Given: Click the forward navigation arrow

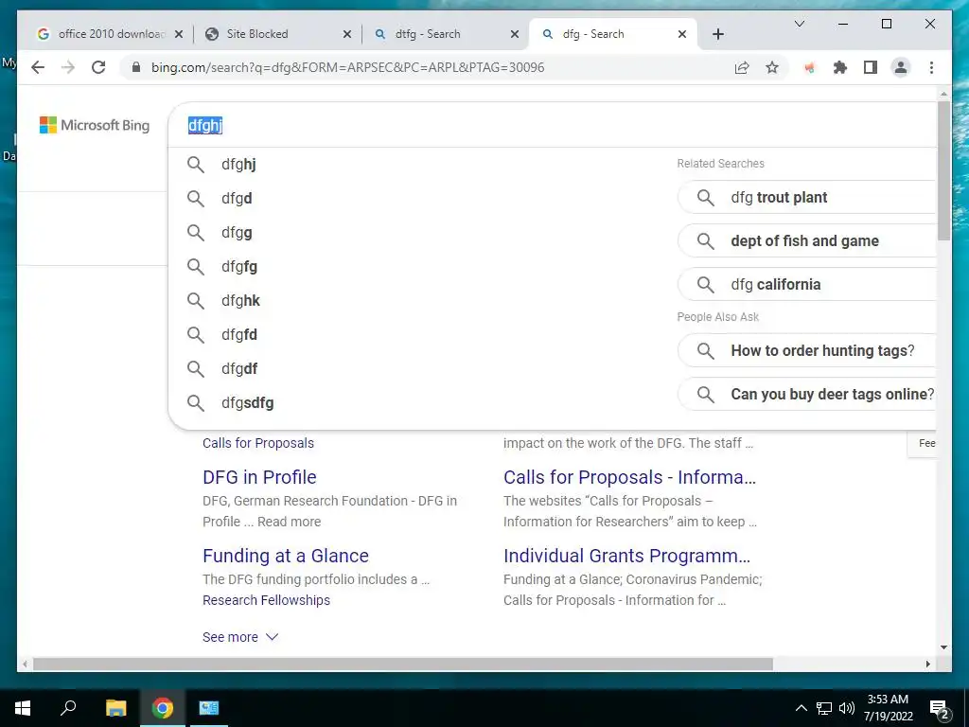Looking at the screenshot, I should tap(68, 67).
